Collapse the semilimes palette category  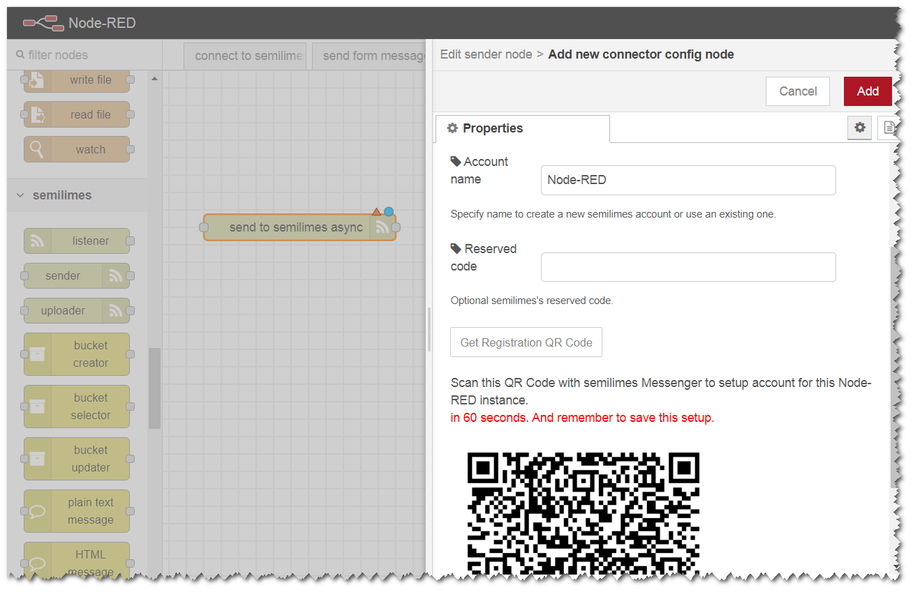pos(77,195)
